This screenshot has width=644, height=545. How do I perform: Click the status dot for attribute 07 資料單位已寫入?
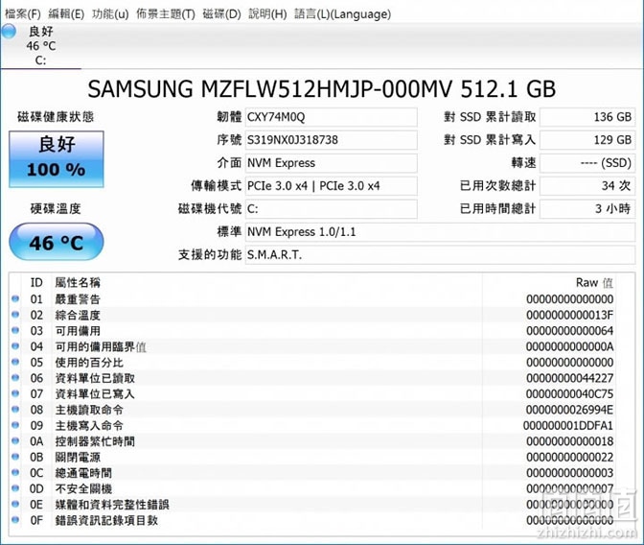pyautogui.click(x=15, y=393)
